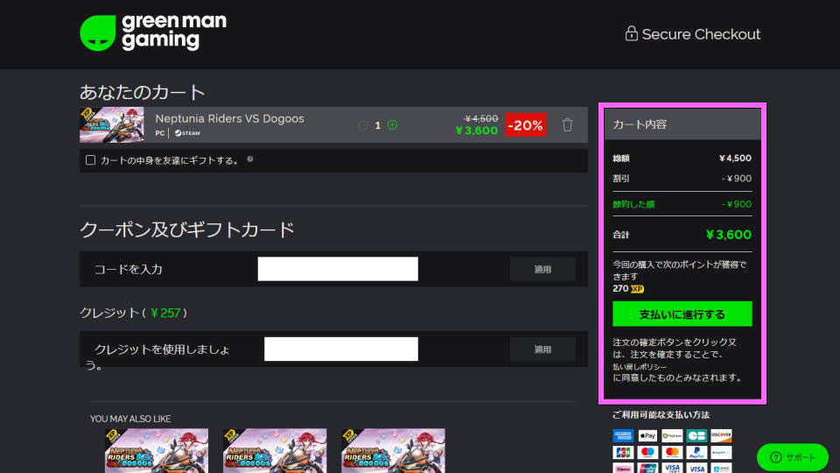Click the UnionPay payment icon
Image resolution: width=840 pixels, height=473 pixels.
[x=647, y=469]
